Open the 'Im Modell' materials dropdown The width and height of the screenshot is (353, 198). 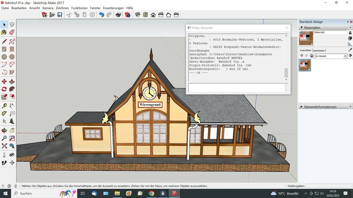tap(345, 56)
